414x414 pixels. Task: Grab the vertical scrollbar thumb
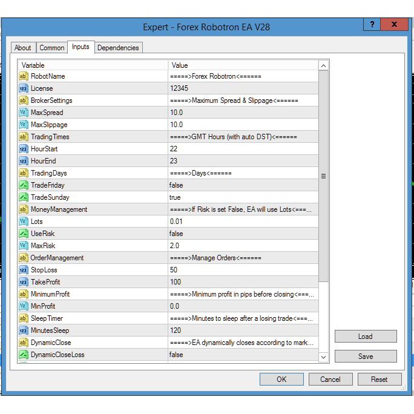323,176
